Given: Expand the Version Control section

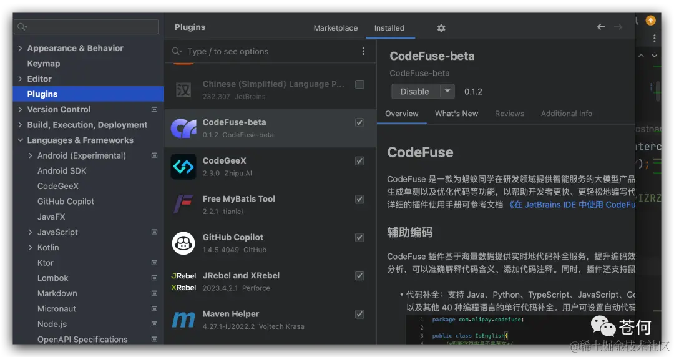Looking at the screenshot, I should click(x=20, y=109).
